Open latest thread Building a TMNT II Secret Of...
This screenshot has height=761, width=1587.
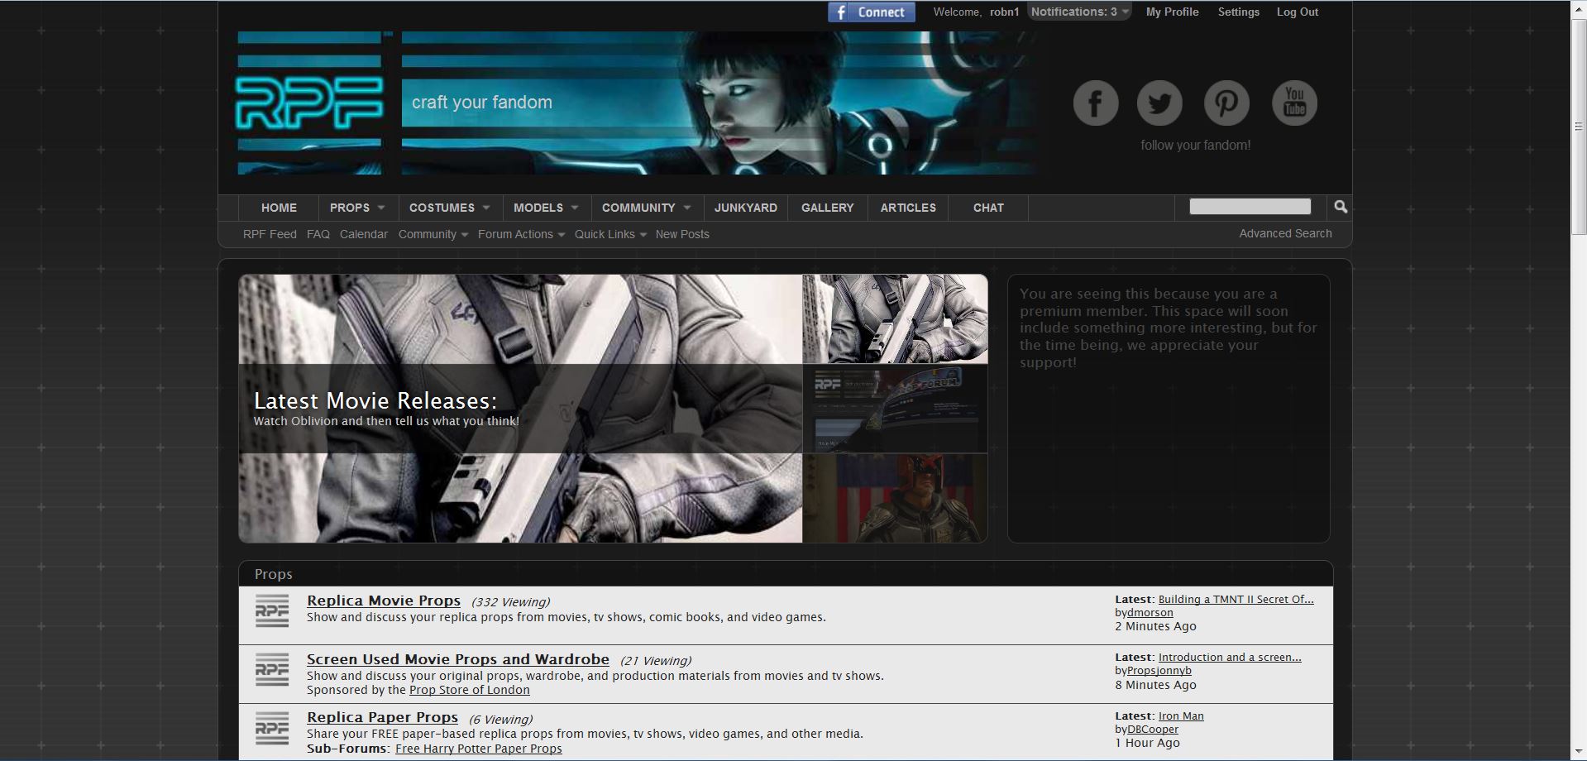1236,599
